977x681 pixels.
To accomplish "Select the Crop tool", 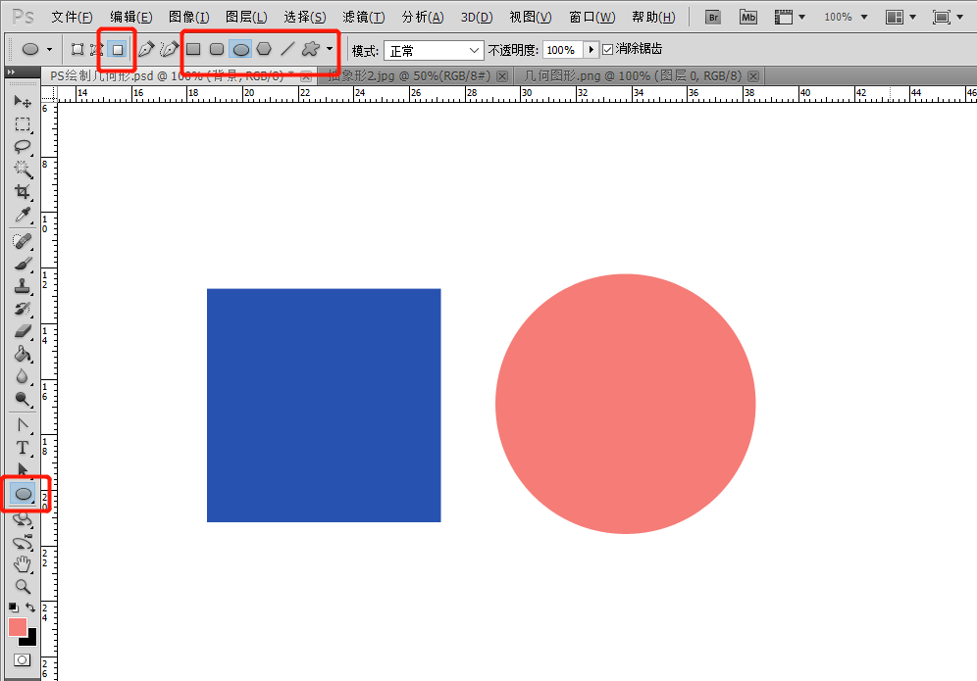I will [x=23, y=192].
